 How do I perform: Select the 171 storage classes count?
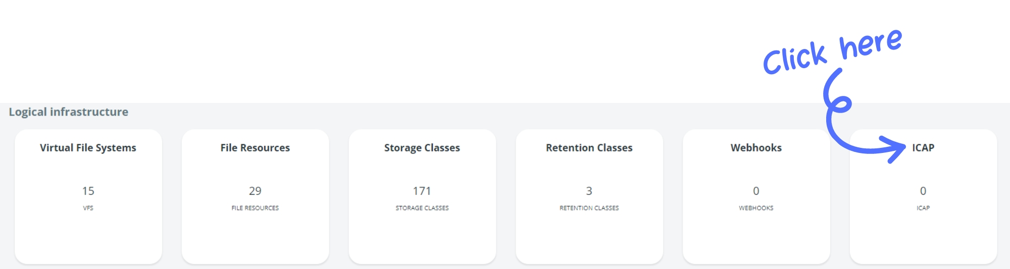tap(422, 191)
